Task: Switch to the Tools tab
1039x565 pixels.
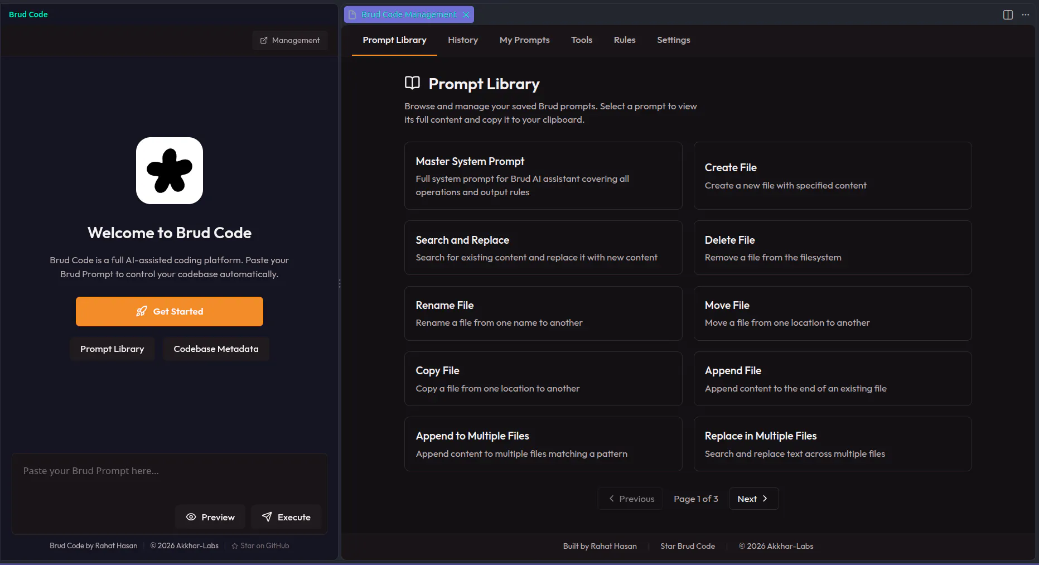Action: (582, 40)
